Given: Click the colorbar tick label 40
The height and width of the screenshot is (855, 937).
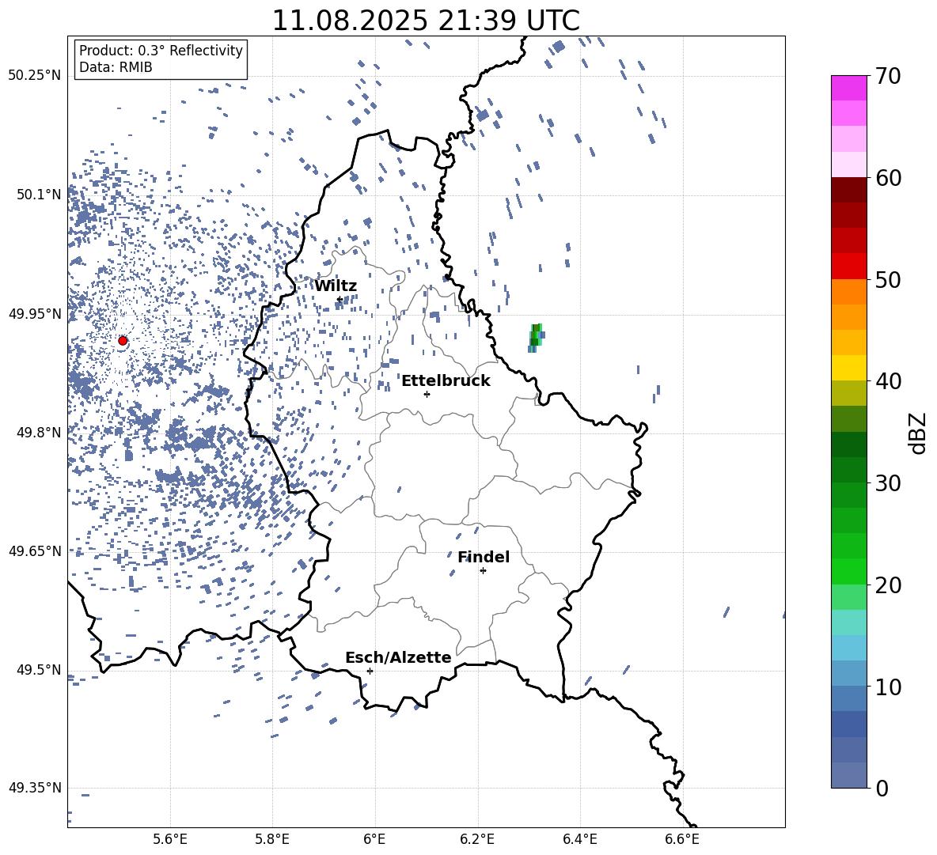Looking at the screenshot, I should 888,381.
